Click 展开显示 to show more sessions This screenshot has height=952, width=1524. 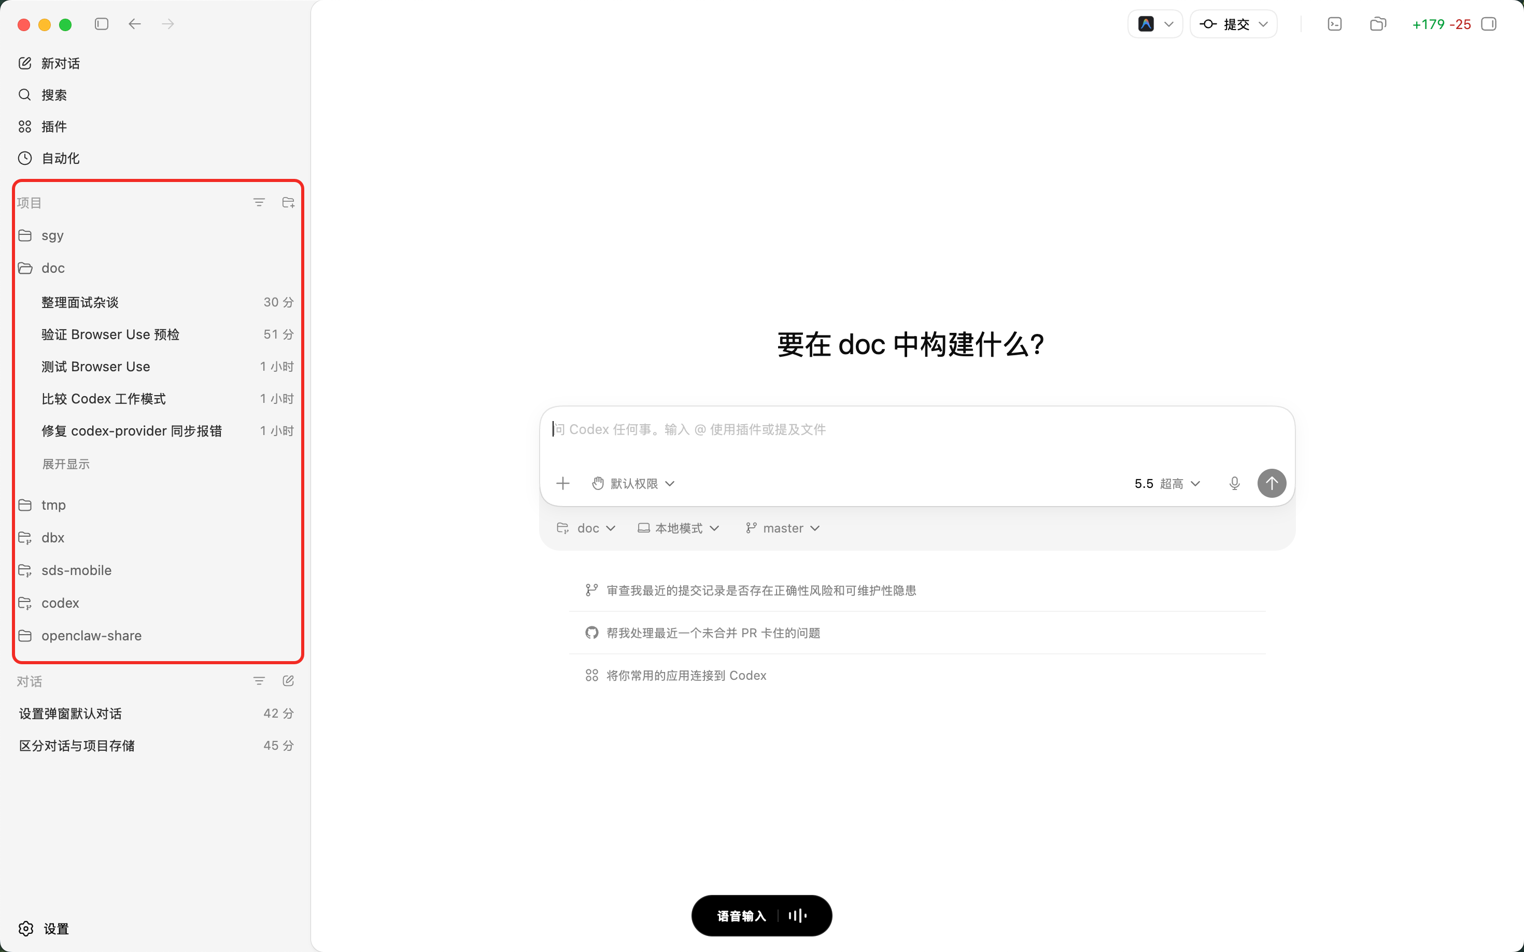65,464
